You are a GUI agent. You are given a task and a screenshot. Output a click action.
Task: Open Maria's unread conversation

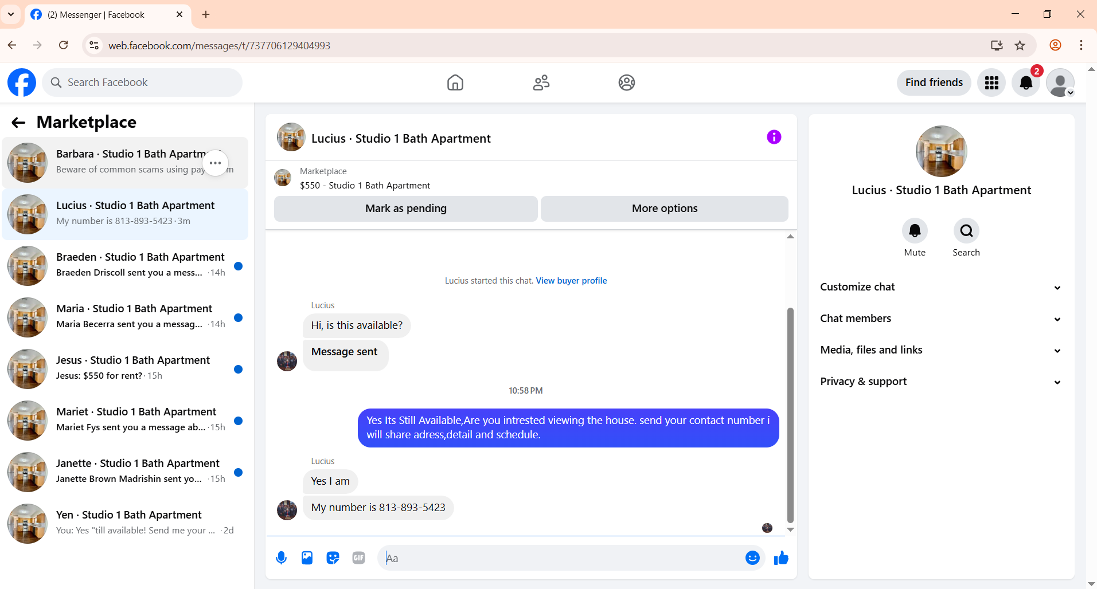[x=125, y=317]
